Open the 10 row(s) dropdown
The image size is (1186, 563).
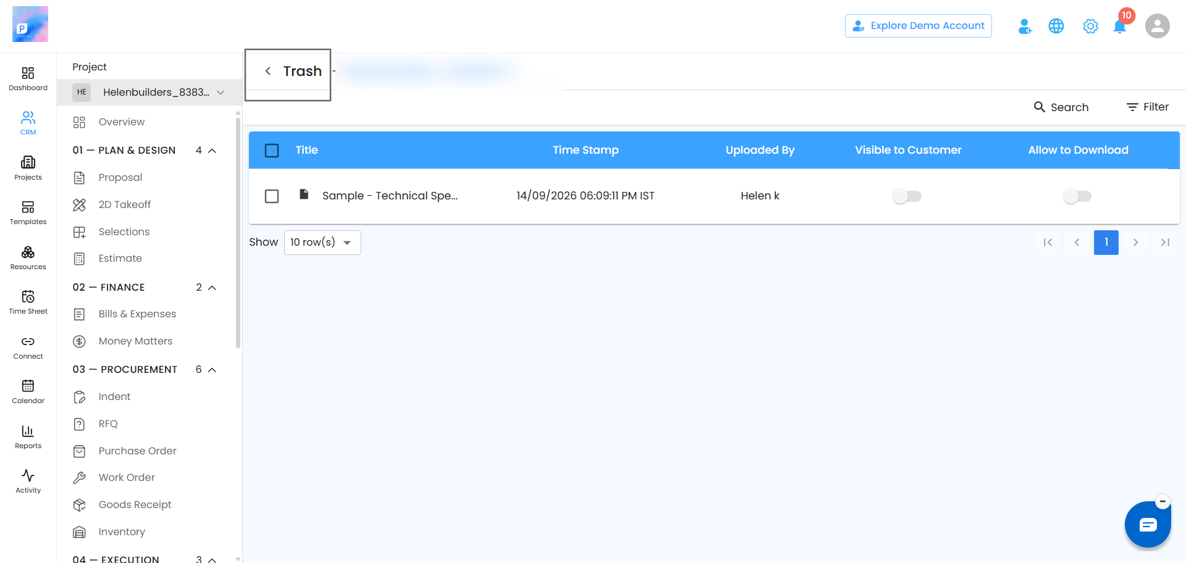click(x=322, y=243)
